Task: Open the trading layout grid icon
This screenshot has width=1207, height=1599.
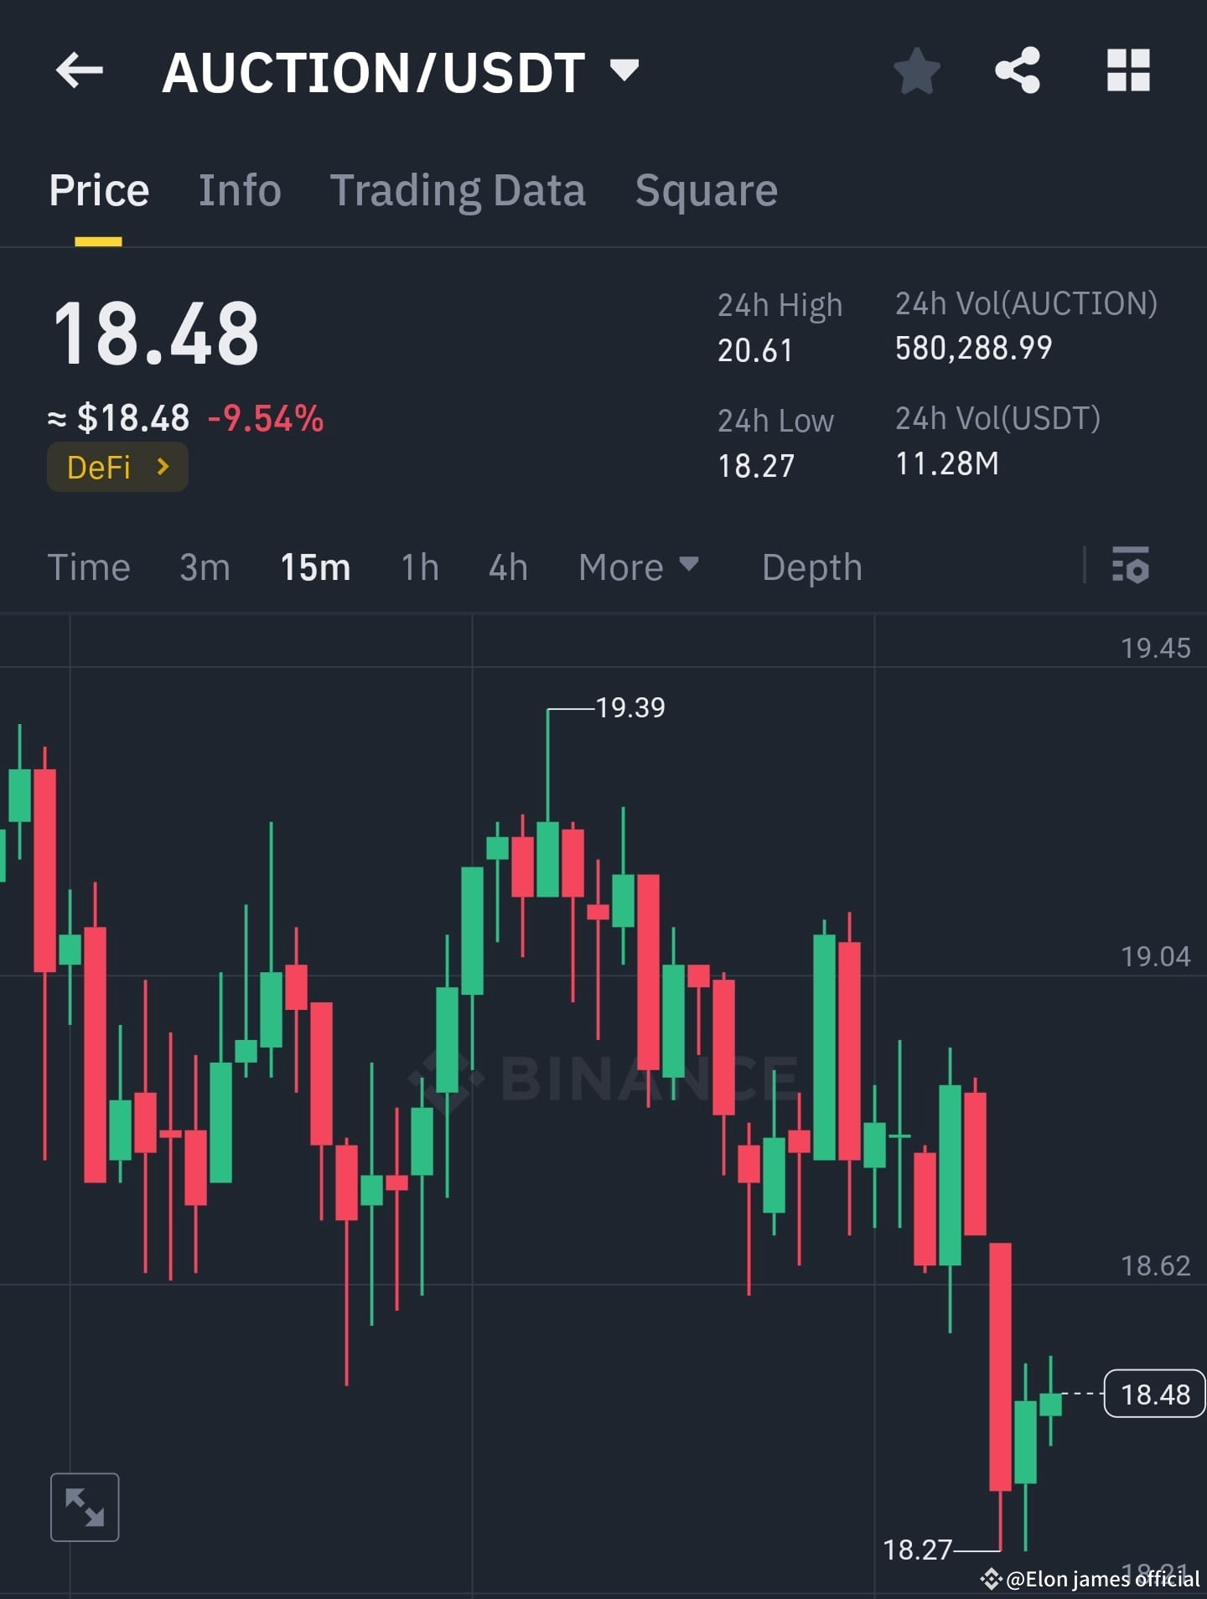Action: tap(1127, 71)
